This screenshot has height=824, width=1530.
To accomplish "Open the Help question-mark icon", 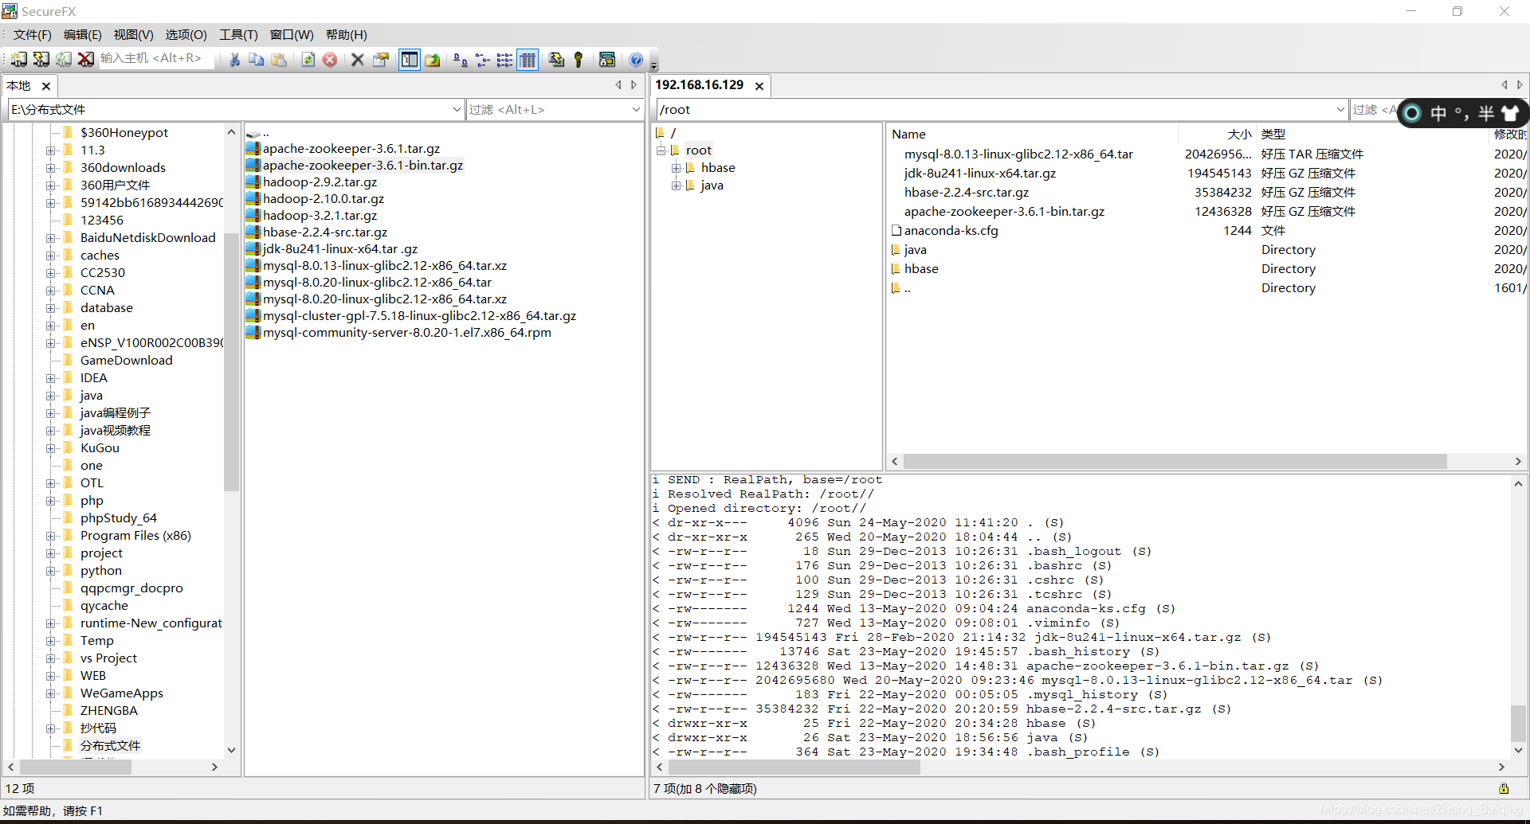I will click(636, 60).
